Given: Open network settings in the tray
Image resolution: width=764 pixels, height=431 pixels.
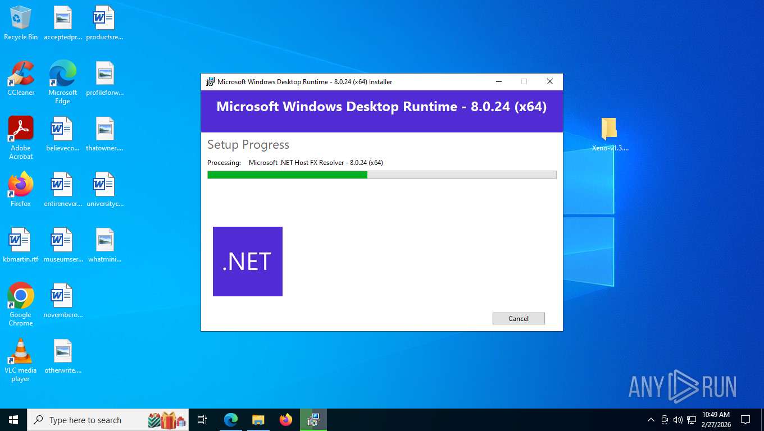Looking at the screenshot, I should coord(692,420).
